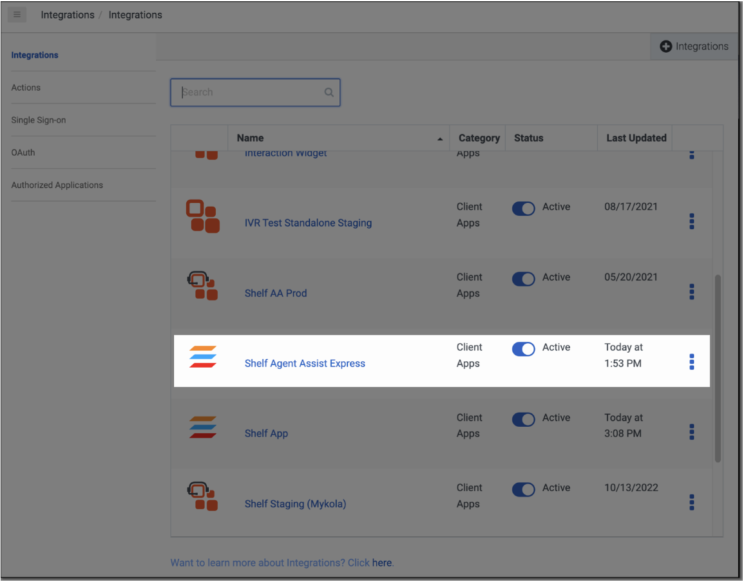Screen dimensions: 746x582
Task: Click Client Apps in Shelf App row
Action: [469, 426]
